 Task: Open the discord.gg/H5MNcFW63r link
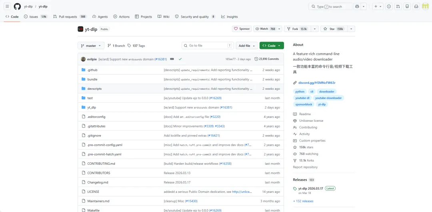tap(317, 83)
